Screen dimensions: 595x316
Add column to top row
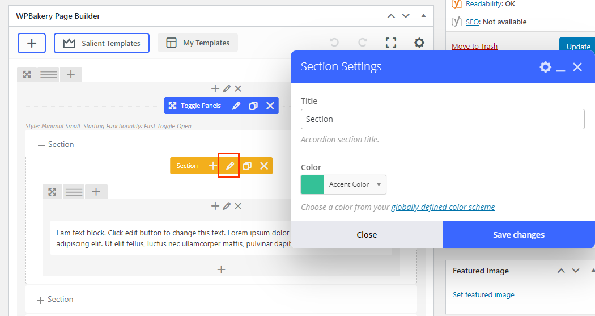71,74
